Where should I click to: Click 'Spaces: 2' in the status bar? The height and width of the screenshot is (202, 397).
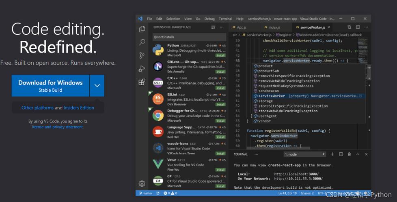(307, 193)
